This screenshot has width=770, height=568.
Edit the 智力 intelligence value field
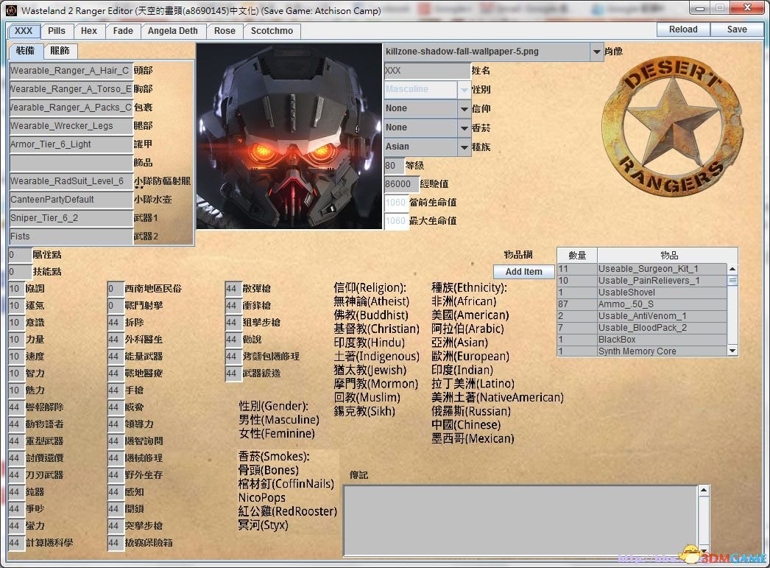tap(16, 374)
